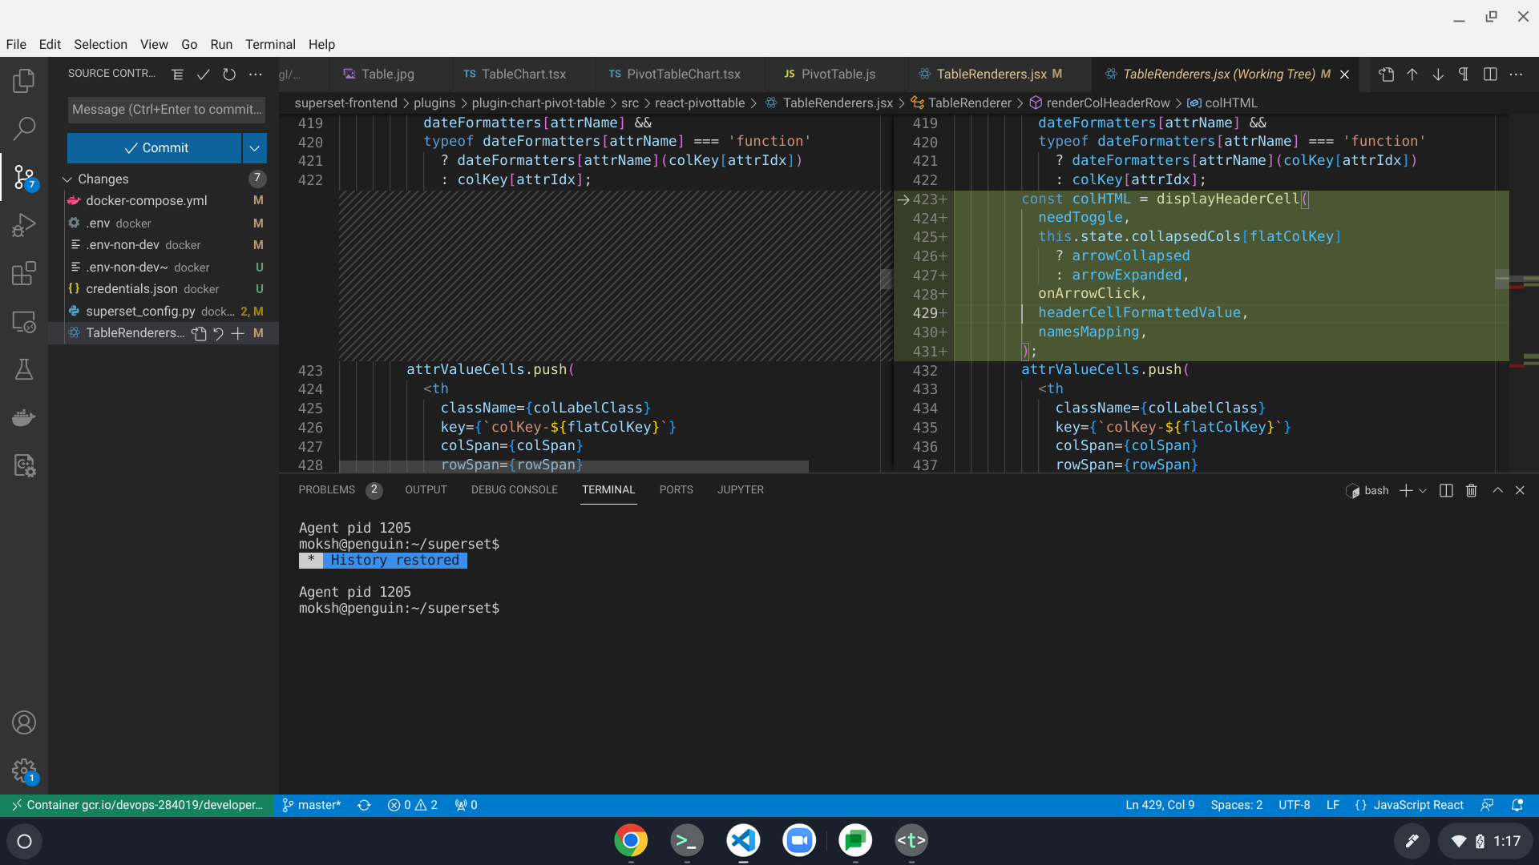This screenshot has width=1539, height=865.
Task: Open the Search view icon
Action: pos(24,128)
